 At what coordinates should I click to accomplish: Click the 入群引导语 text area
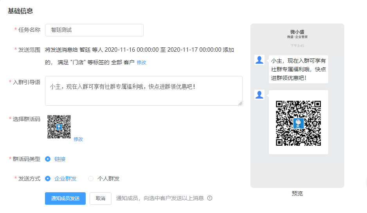[144, 91]
